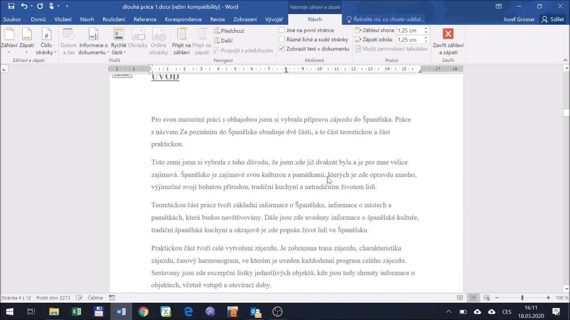Click the tab selector at ruler's left end
570x320 pixels.
[4, 69]
